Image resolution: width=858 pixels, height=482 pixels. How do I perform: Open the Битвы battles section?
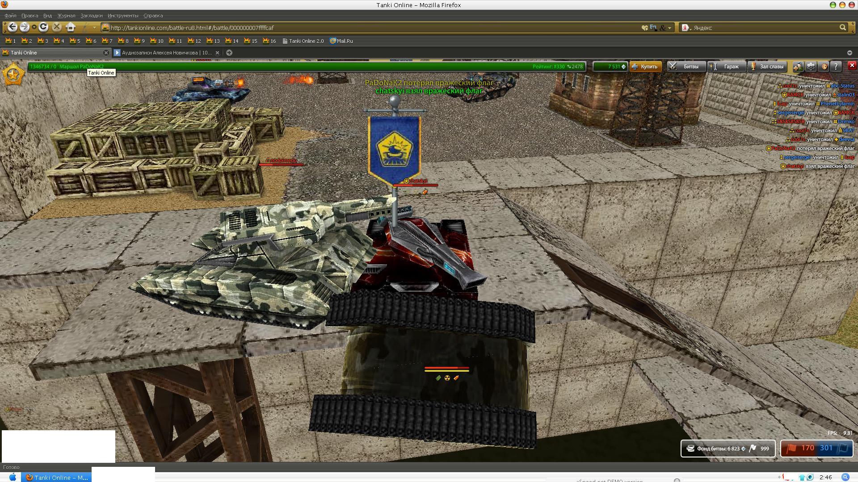point(686,66)
